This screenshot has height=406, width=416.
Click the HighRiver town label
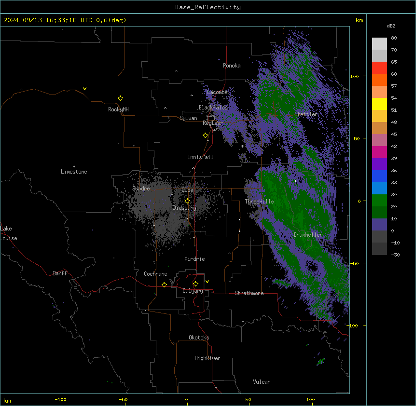208,358
